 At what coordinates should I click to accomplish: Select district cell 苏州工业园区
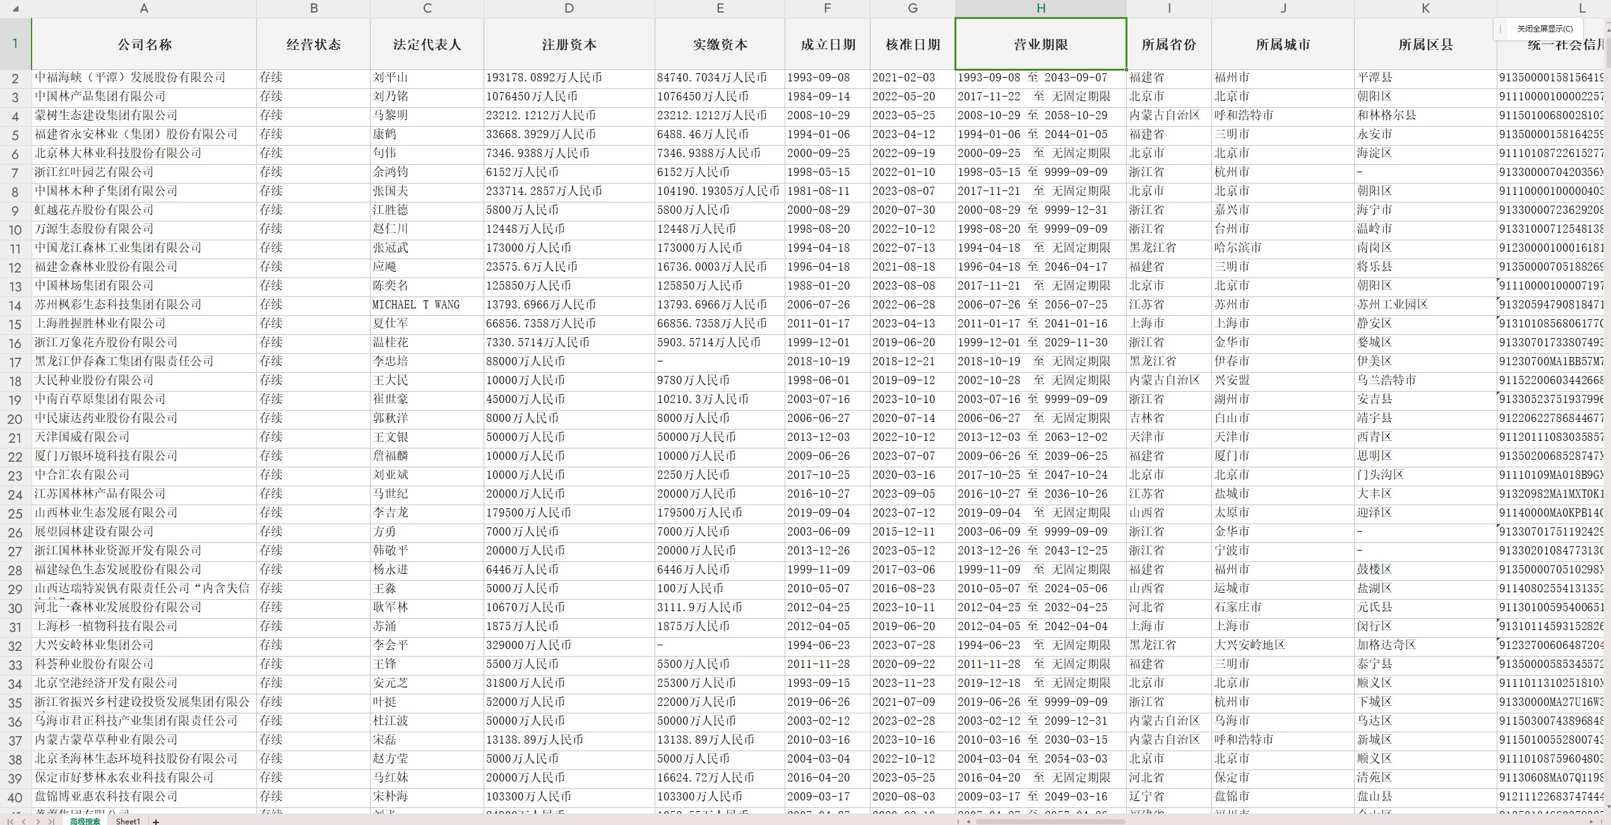click(x=1425, y=305)
